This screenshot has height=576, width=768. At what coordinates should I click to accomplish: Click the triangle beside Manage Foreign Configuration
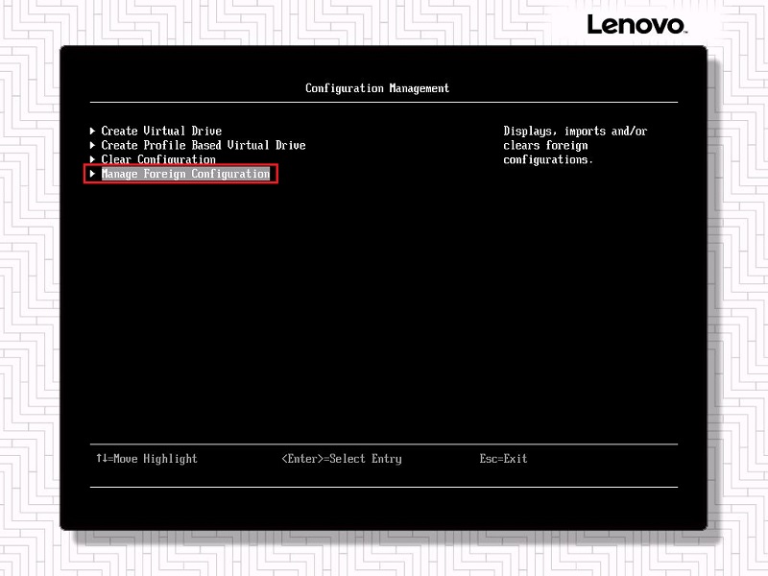pyautogui.click(x=92, y=174)
